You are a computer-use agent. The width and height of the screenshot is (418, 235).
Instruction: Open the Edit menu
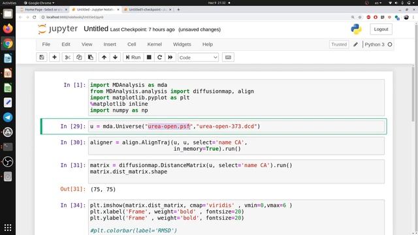66,44
